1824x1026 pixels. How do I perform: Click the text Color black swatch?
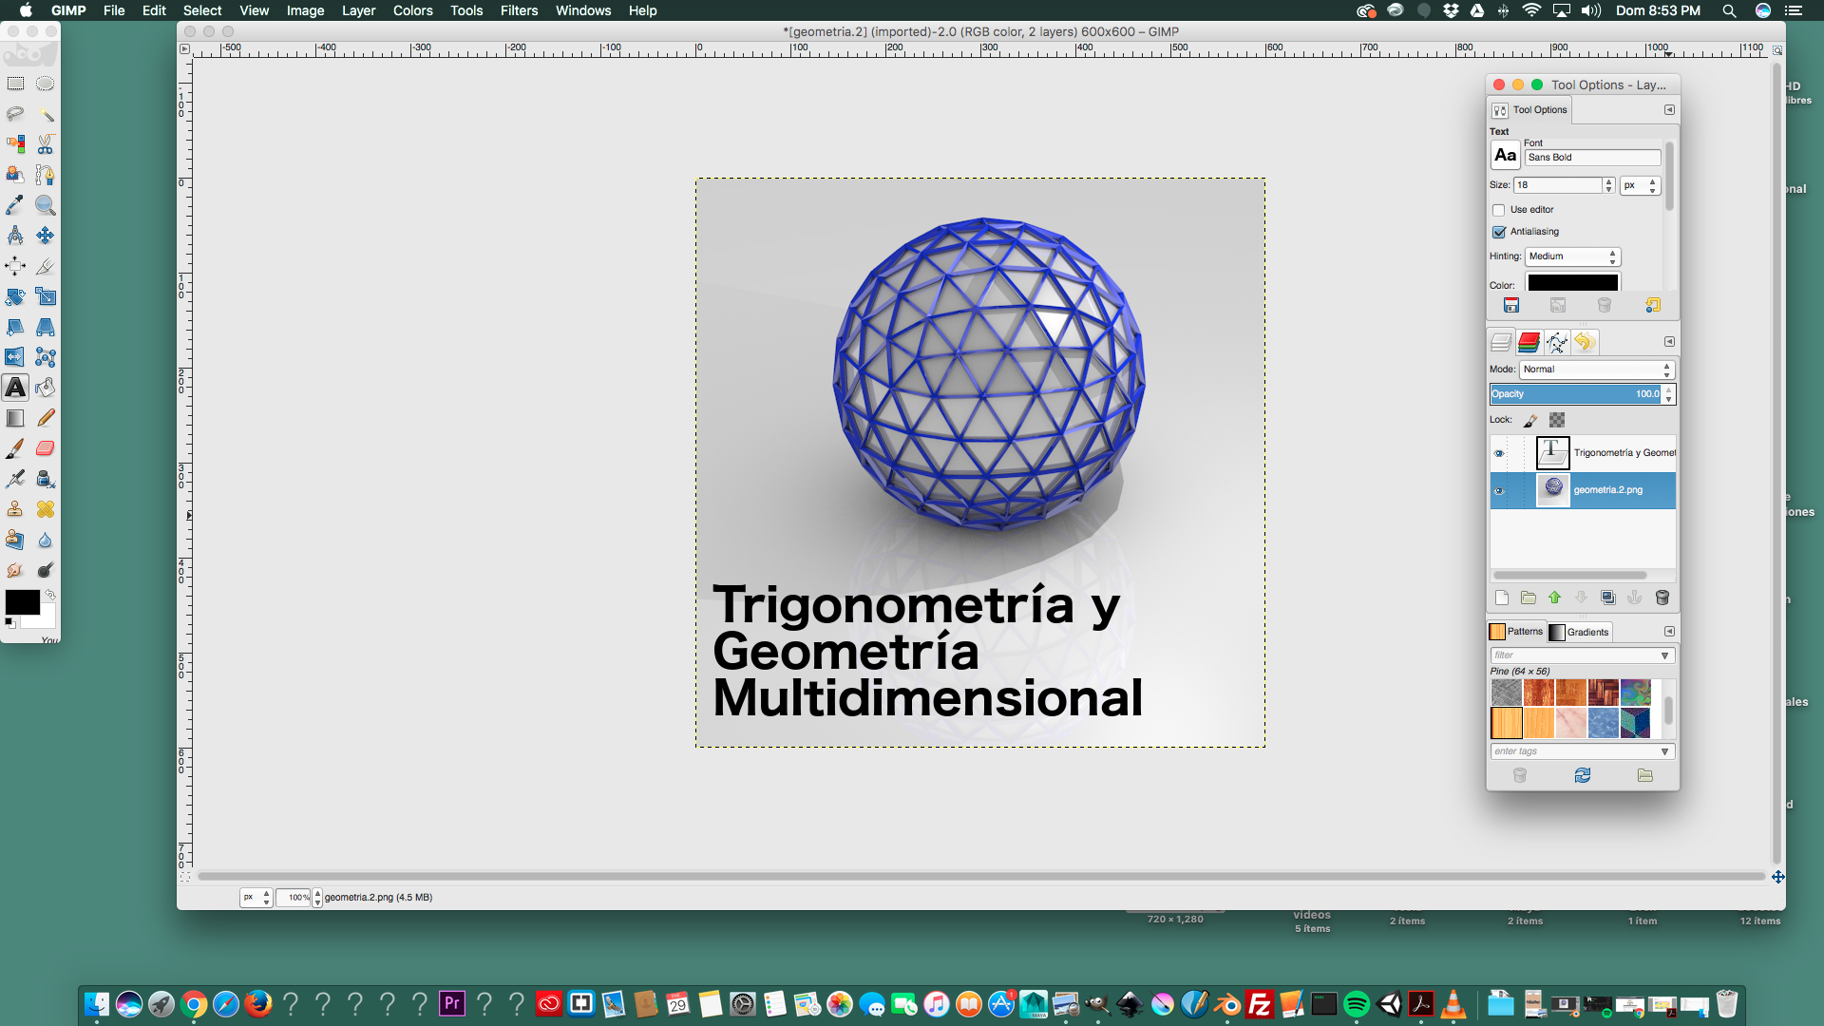tap(1572, 283)
